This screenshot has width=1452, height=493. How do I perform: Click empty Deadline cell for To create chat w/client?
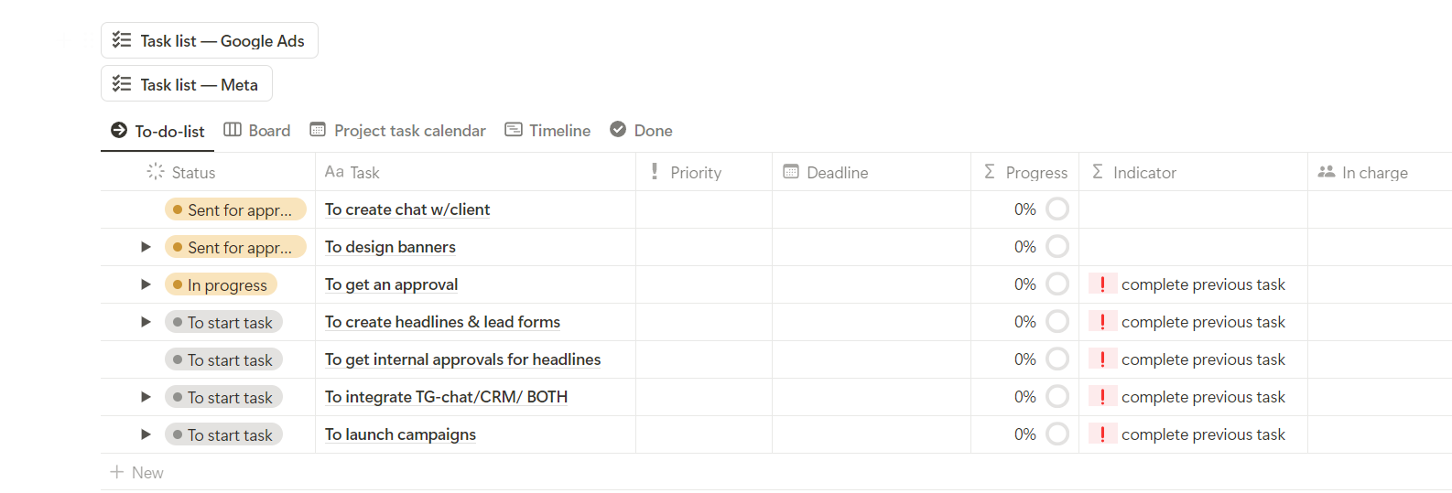coord(871,209)
